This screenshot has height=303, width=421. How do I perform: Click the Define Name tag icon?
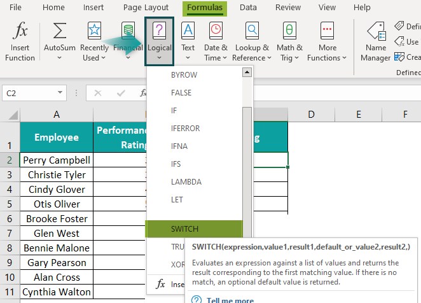click(x=399, y=26)
